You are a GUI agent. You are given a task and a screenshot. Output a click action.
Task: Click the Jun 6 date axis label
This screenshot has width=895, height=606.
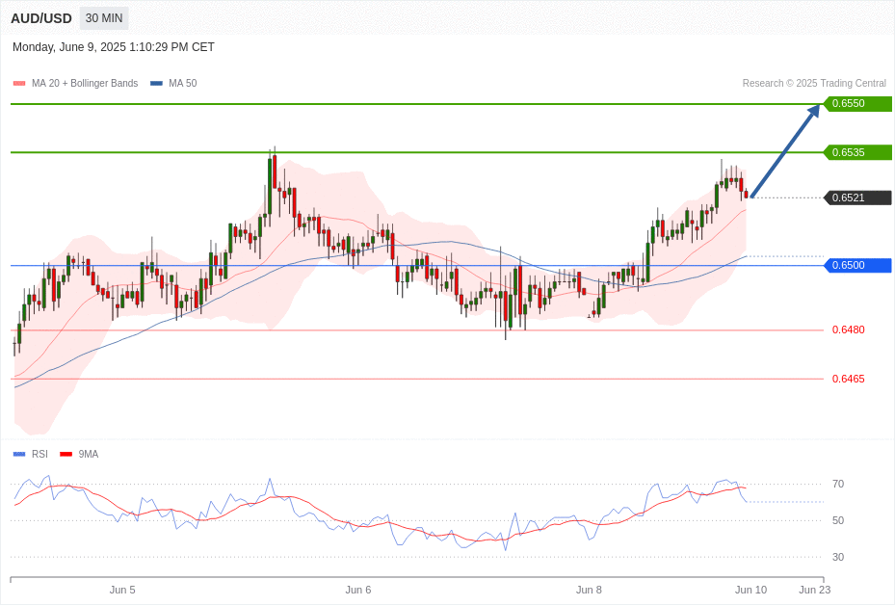357,590
